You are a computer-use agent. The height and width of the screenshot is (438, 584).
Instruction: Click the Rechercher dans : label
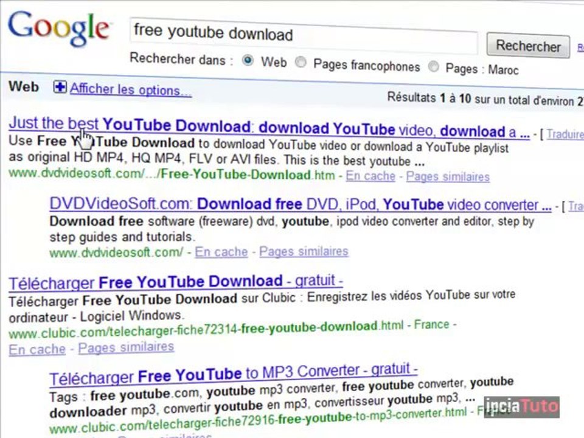pos(181,59)
